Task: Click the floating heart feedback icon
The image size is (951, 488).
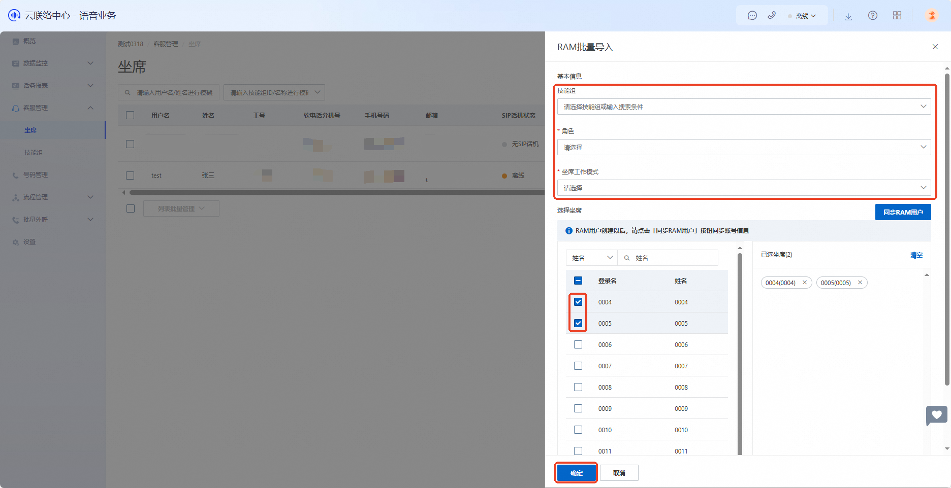Action: 937,415
